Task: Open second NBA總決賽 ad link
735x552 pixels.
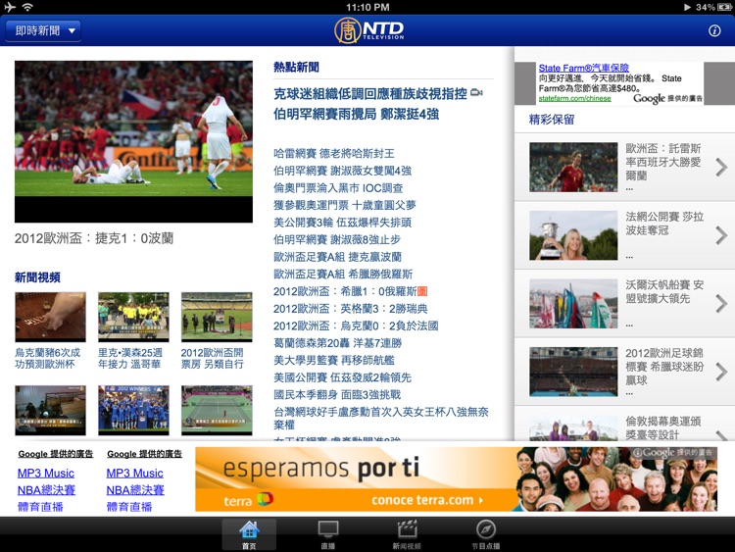Action: pos(135,490)
